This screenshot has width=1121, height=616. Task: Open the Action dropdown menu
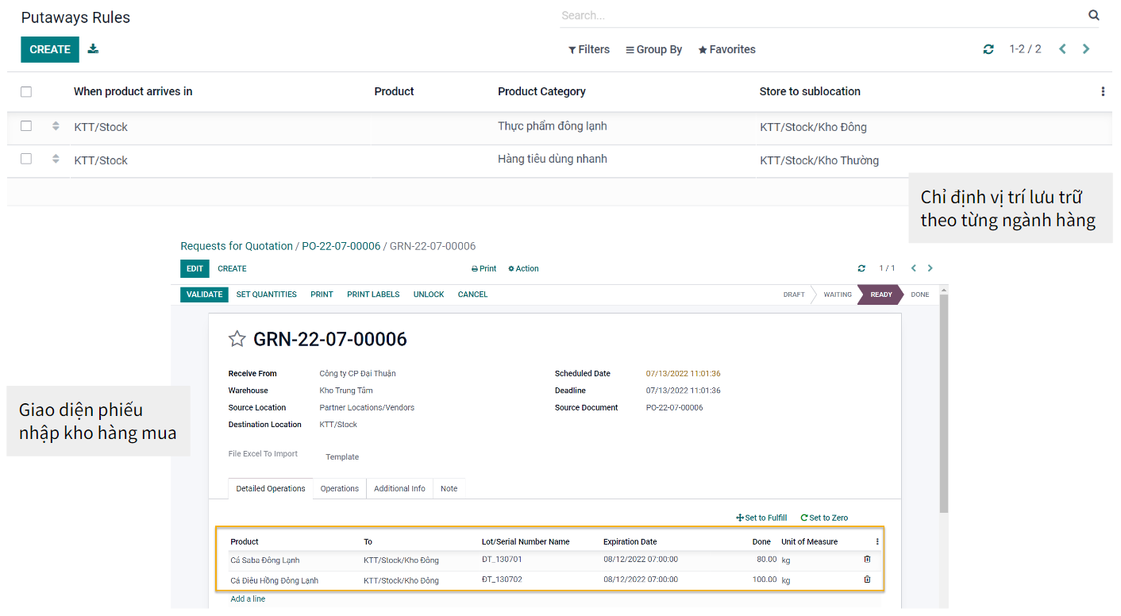[x=523, y=269]
